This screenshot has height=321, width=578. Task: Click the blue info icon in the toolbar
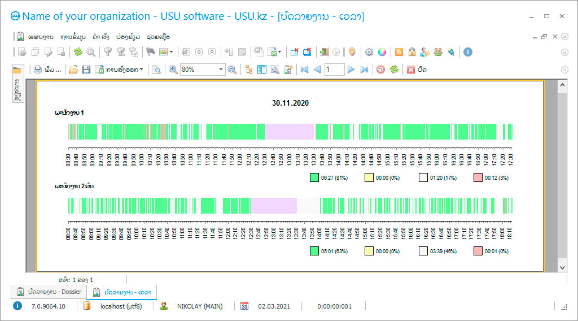(x=467, y=52)
